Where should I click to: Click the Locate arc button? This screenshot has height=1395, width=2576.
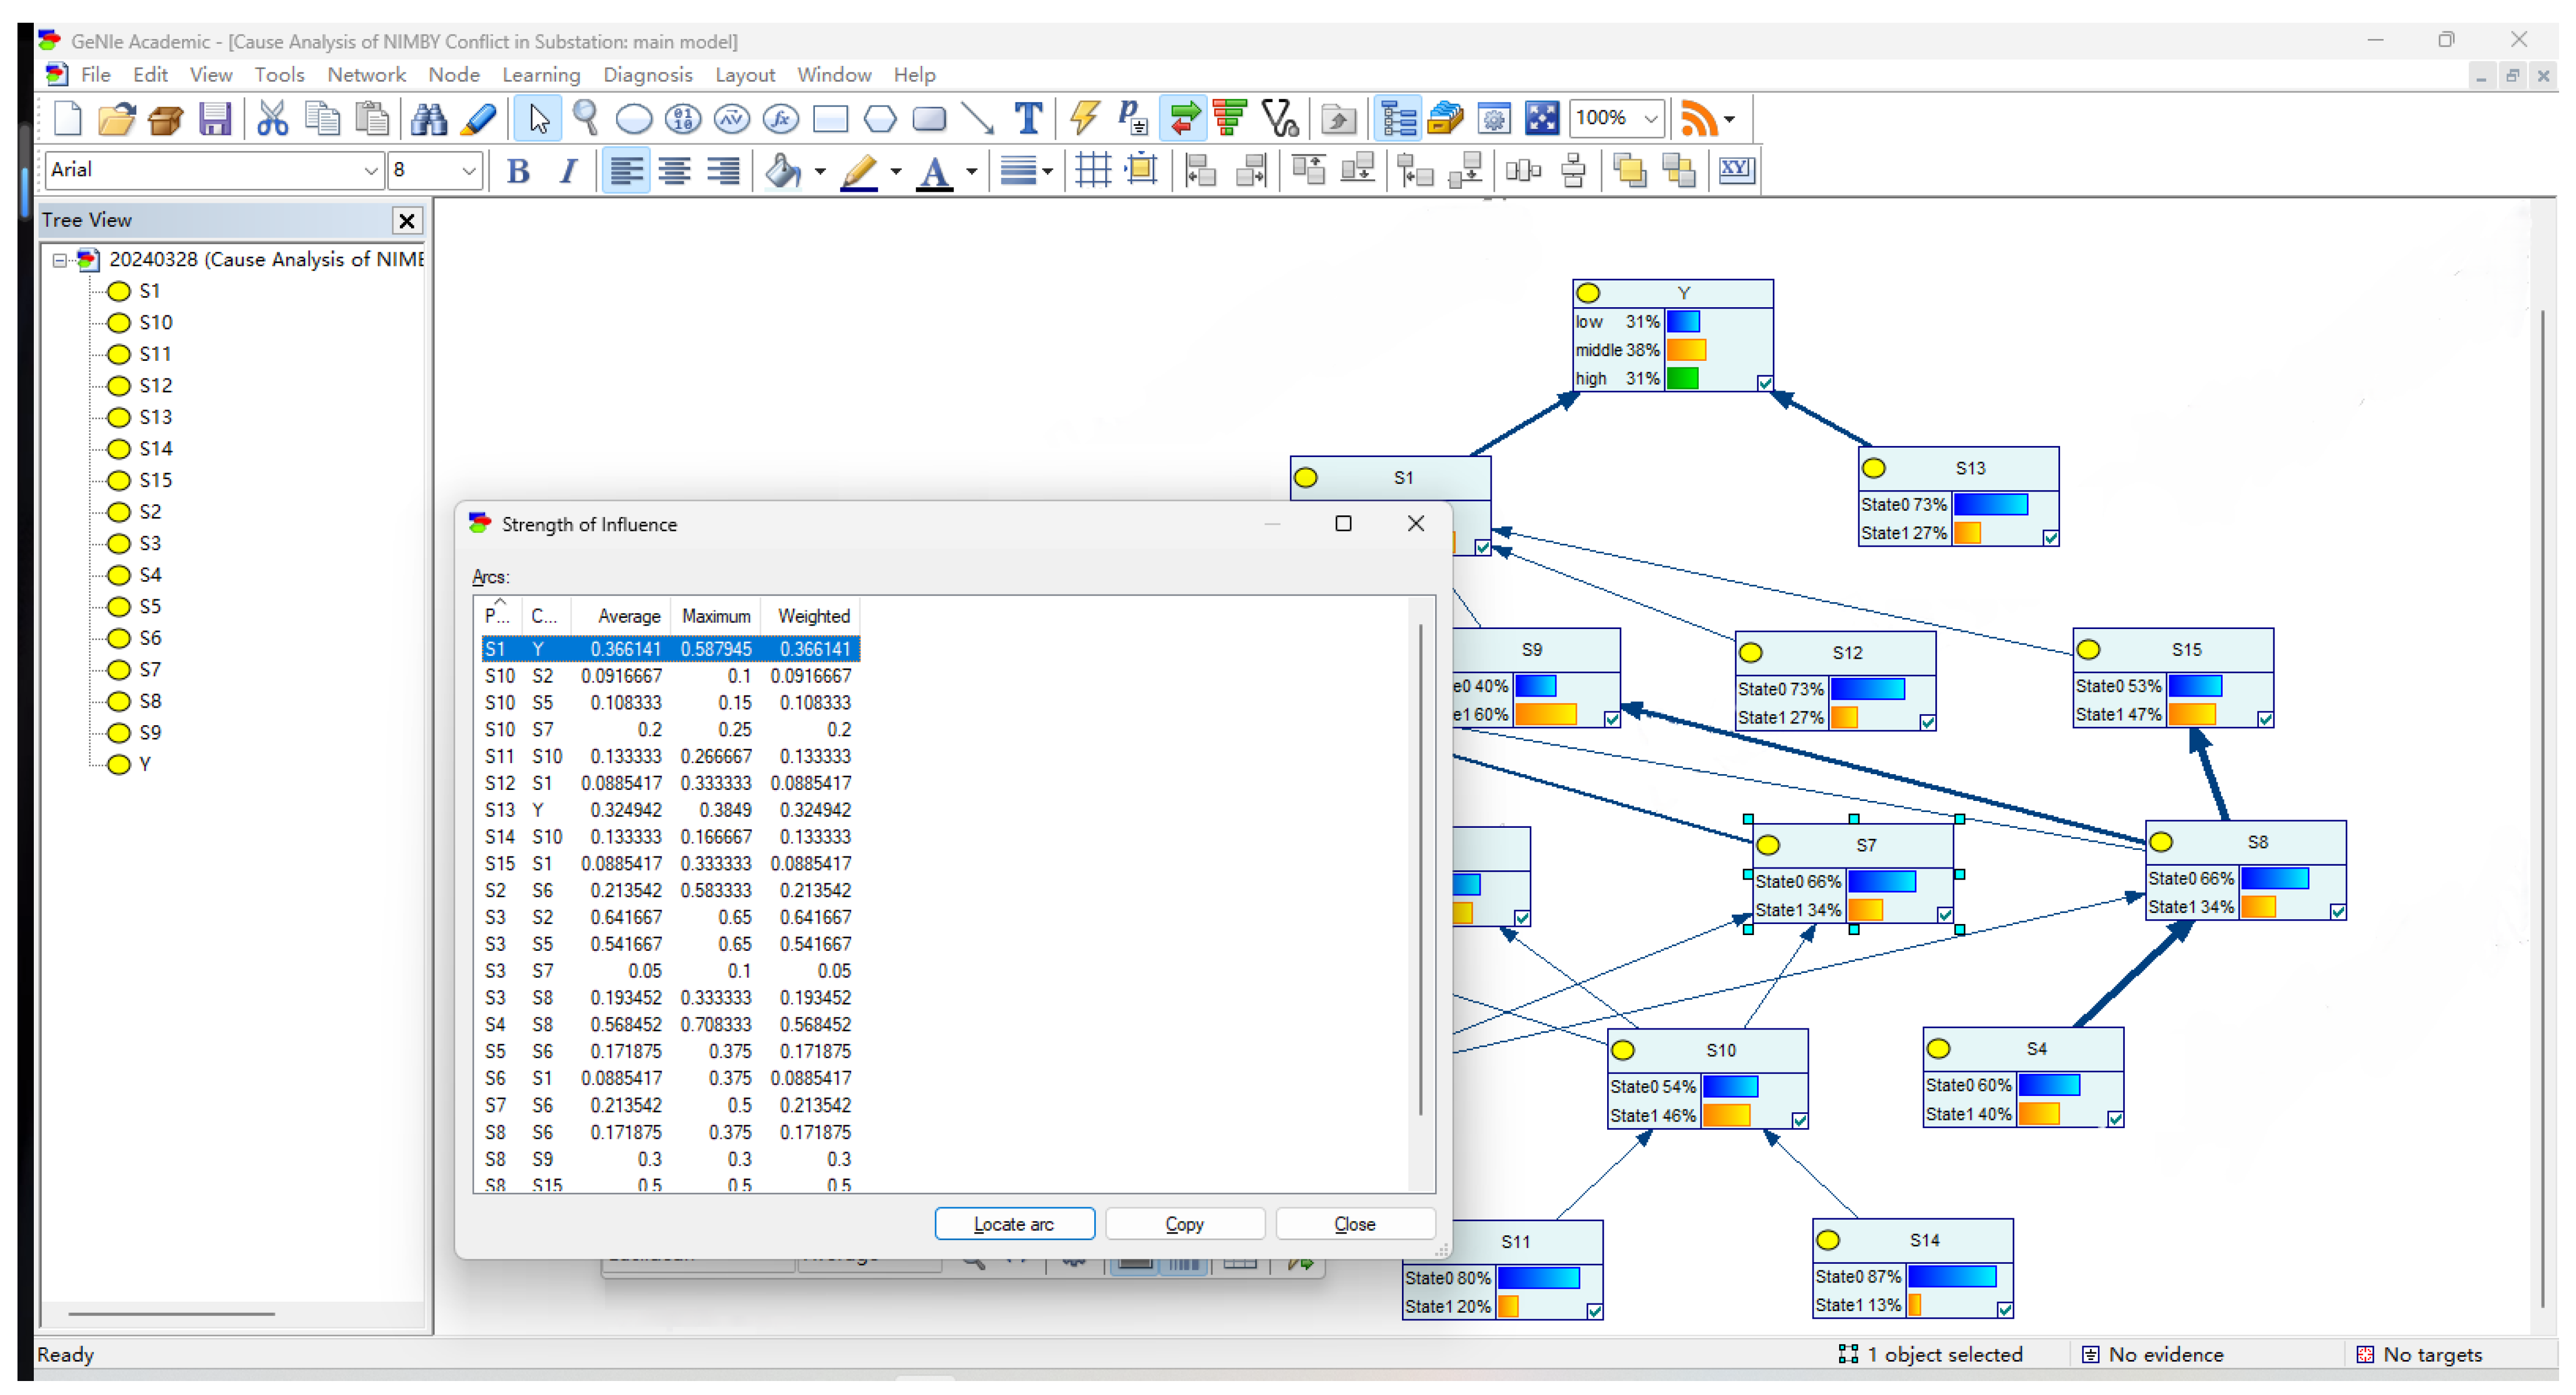pyautogui.click(x=1014, y=1224)
